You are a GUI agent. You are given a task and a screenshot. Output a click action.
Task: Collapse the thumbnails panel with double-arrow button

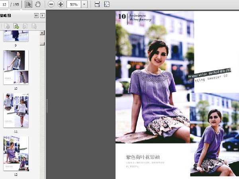[36, 16]
